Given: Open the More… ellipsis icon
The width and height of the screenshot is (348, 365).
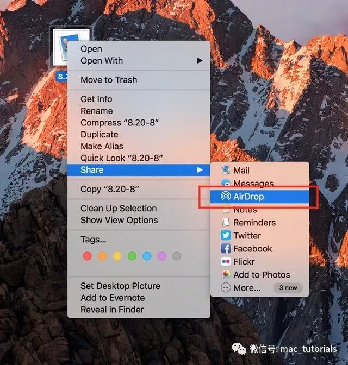Looking at the screenshot, I should pyautogui.click(x=226, y=288).
